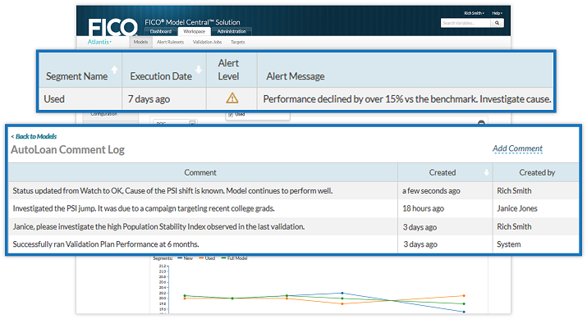Click the Used segment legend entry
The image size is (587, 319).
click(x=207, y=258)
